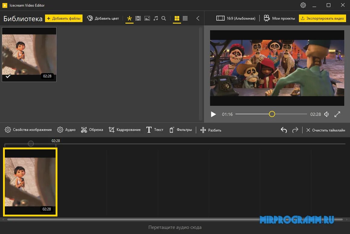Image resolution: width=350 pixels, height=234 pixels.
Task: Redo action arrow
Action: click(295, 130)
